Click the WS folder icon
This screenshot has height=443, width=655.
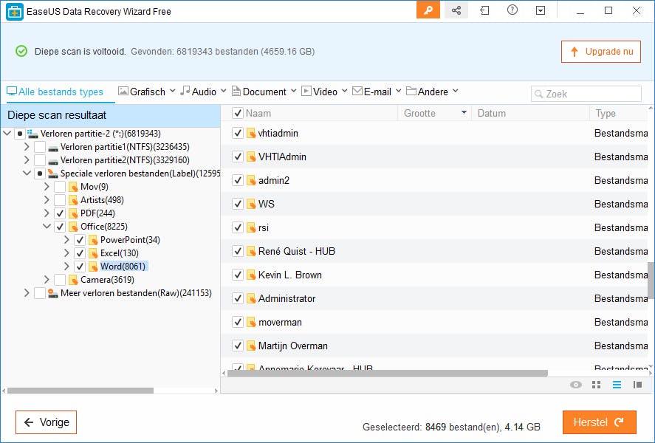coord(250,205)
